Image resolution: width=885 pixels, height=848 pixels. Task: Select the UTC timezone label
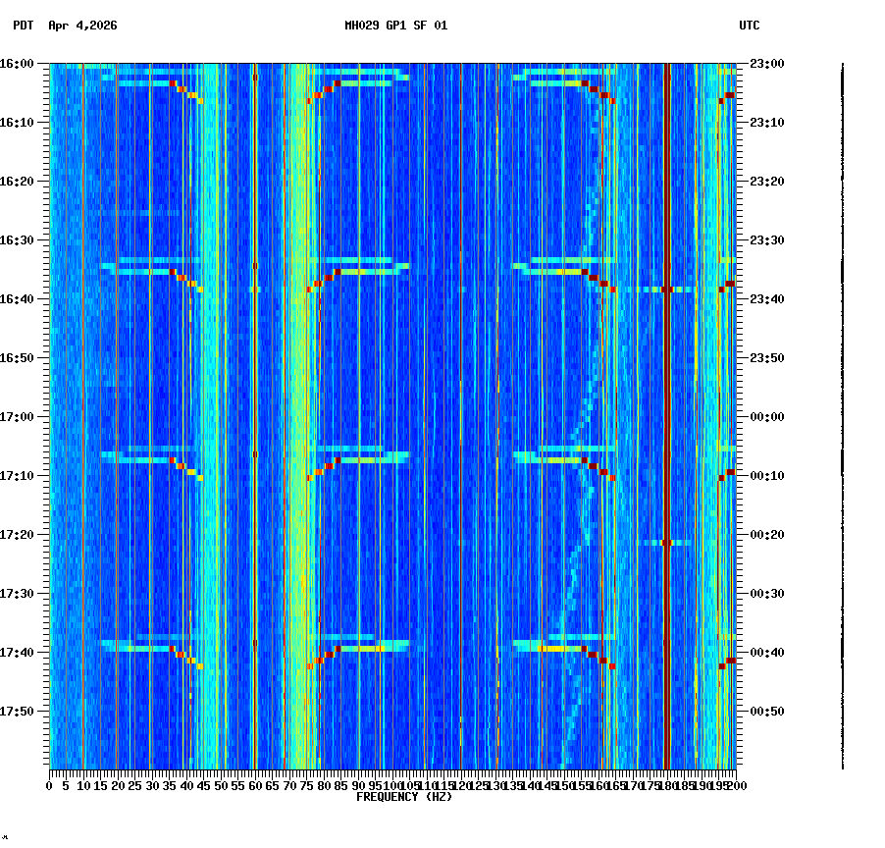click(x=749, y=26)
